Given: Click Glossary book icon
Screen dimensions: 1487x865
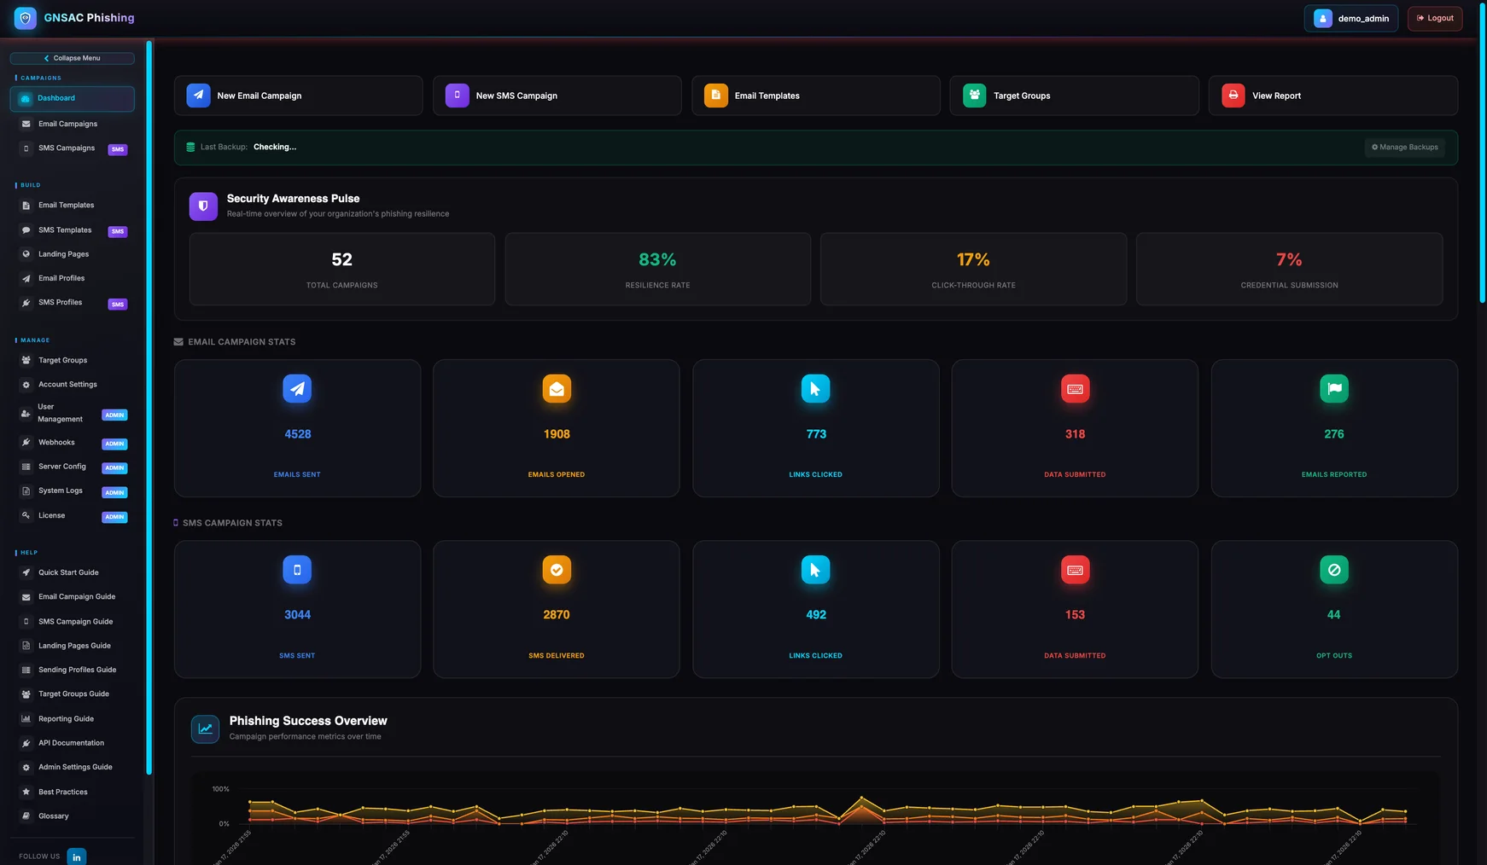Looking at the screenshot, I should coord(26,816).
